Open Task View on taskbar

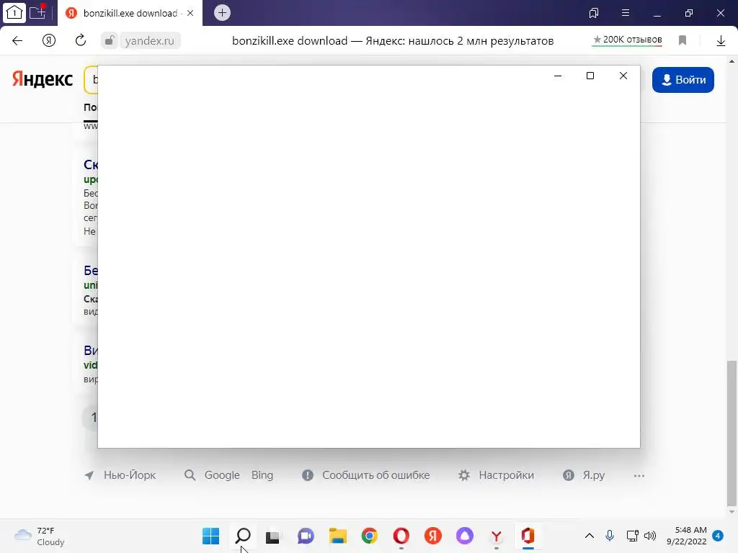point(273,536)
